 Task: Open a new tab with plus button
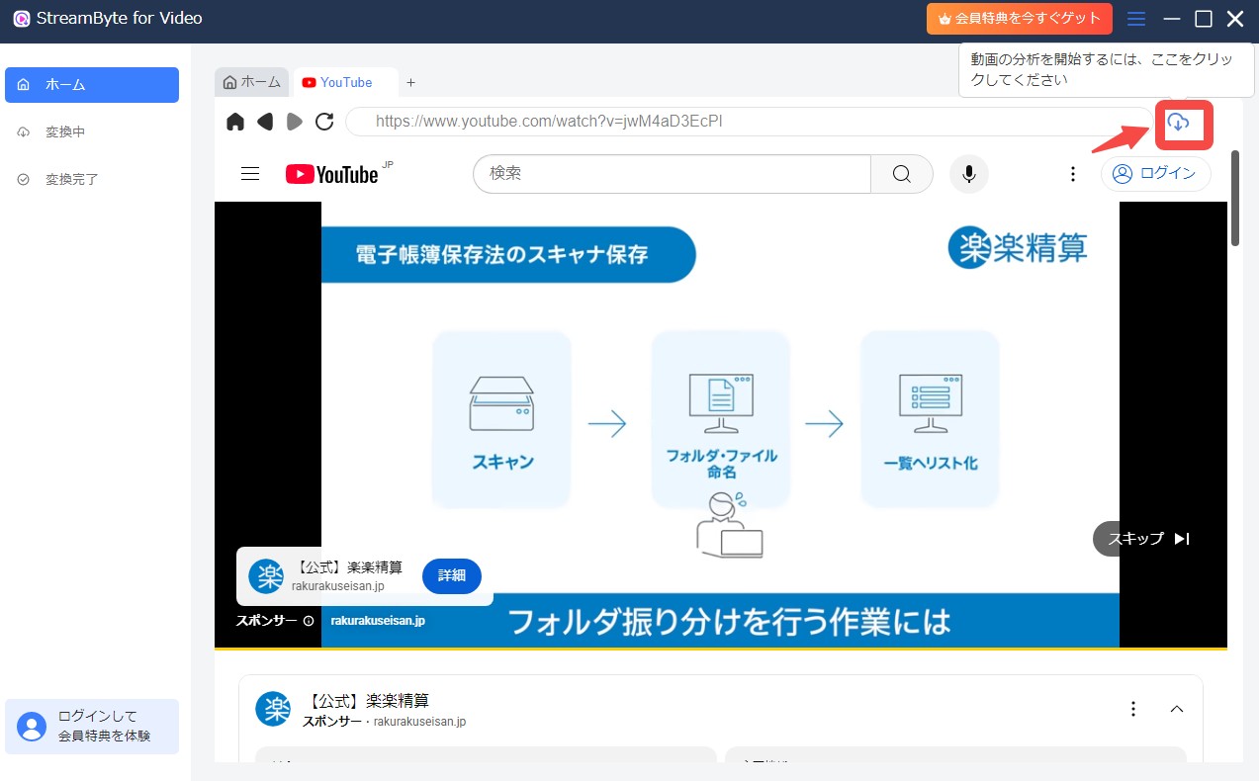[x=411, y=82]
